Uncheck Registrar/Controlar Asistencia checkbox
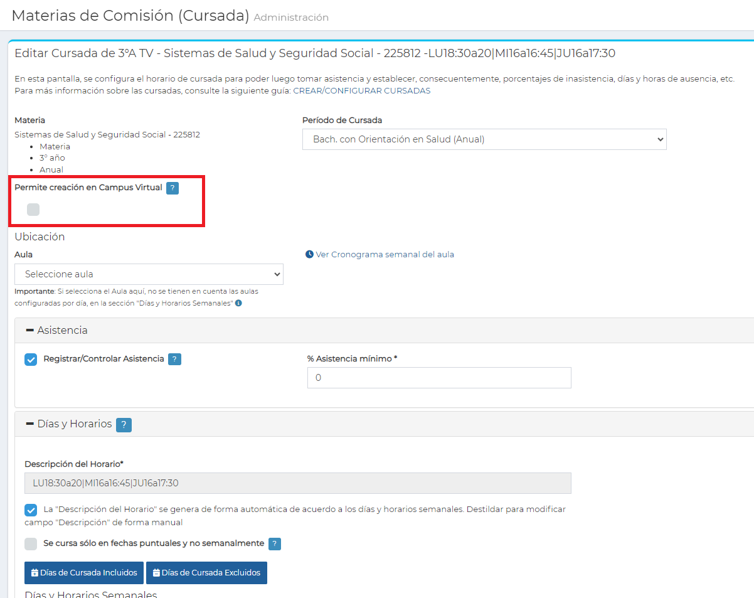754x598 pixels. [x=31, y=360]
